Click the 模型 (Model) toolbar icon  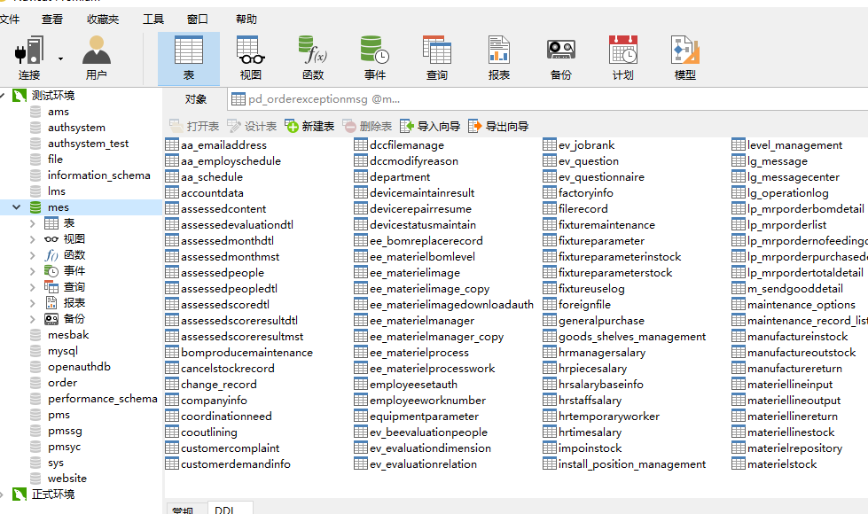click(x=684, y=58)
